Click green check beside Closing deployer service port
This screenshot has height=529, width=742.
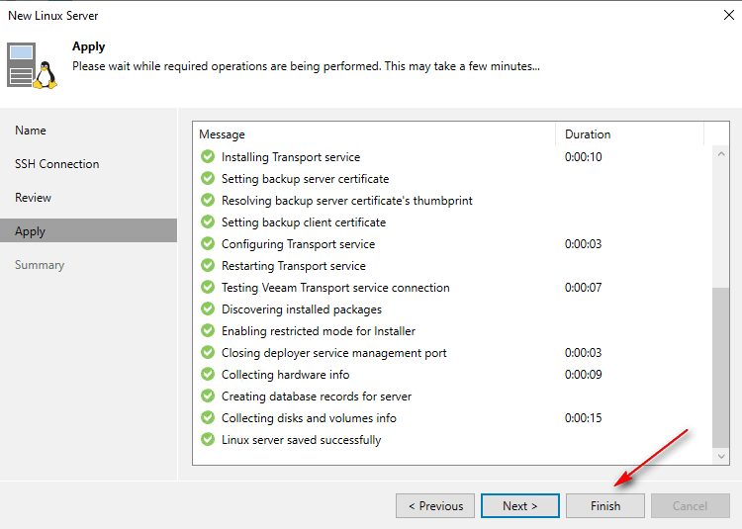[x=208, y=353]
